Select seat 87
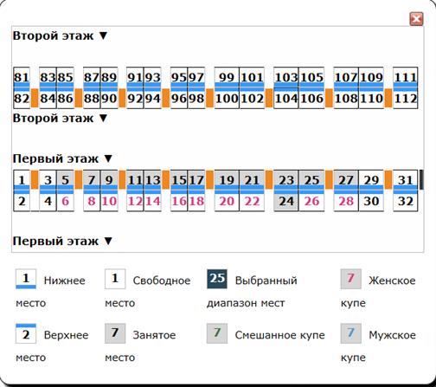The image size is (436, 387). tap(92, 77)
